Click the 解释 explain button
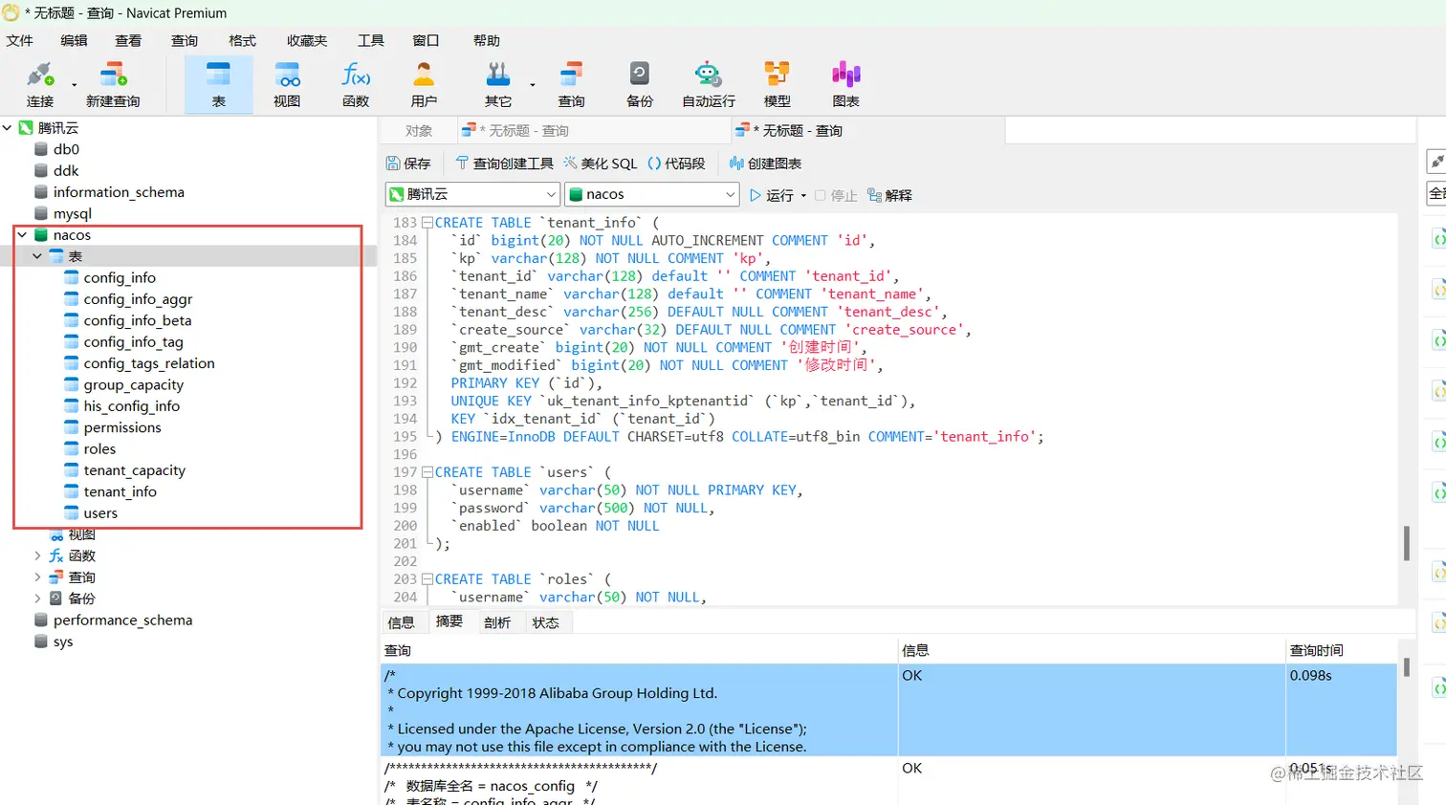 coord(889,195)
